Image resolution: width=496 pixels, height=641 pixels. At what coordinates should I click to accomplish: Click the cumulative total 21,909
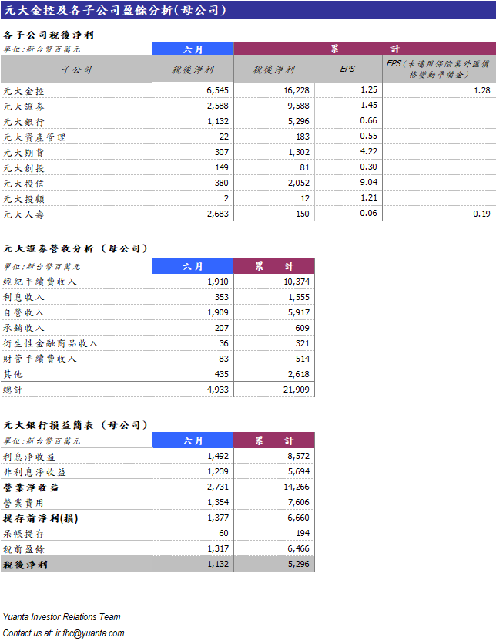tap(297, 390)
